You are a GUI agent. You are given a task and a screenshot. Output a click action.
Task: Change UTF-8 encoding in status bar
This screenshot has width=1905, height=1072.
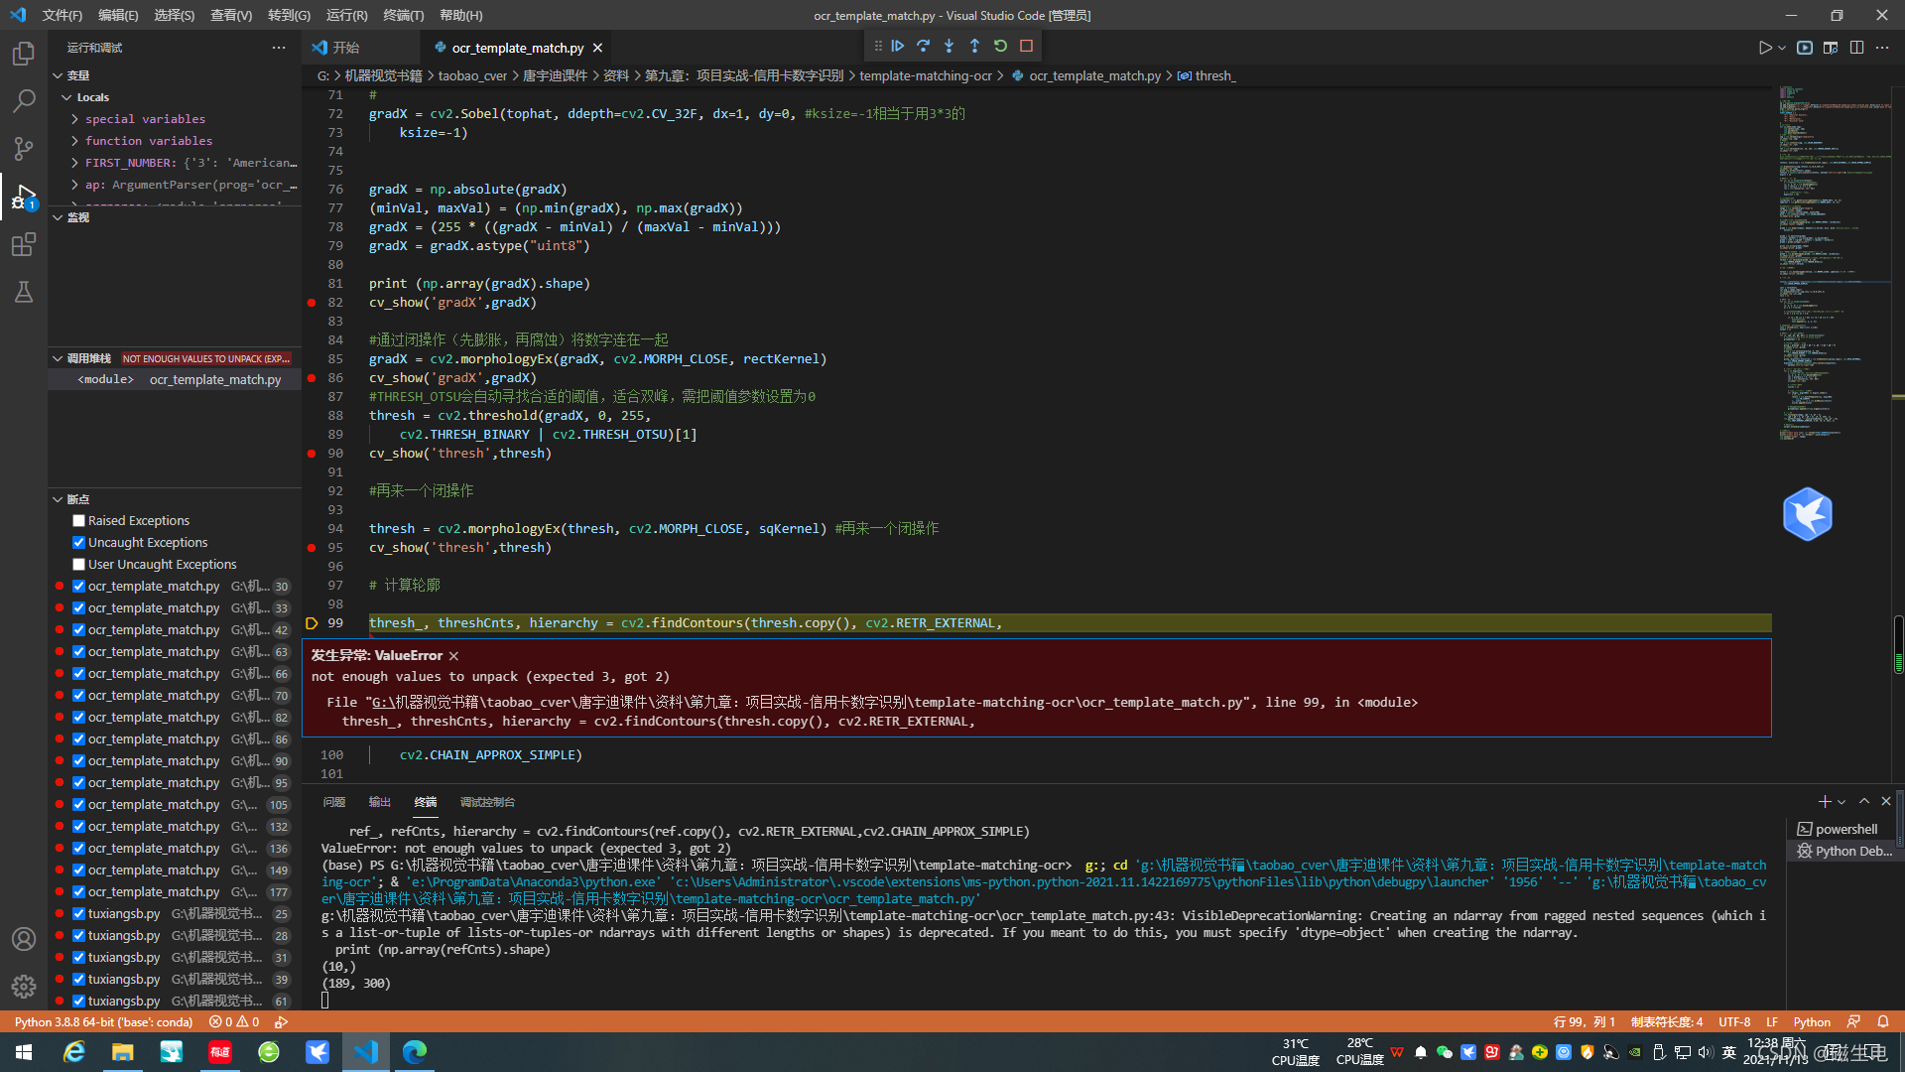[1734, 1022]
